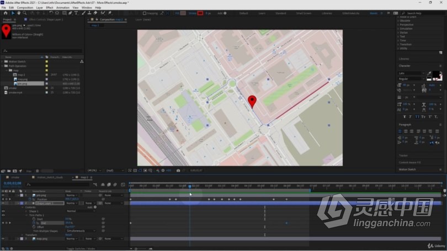Open the Half resolution dropdown in viewer
The image size is (447, 251).
click(115, 170)
